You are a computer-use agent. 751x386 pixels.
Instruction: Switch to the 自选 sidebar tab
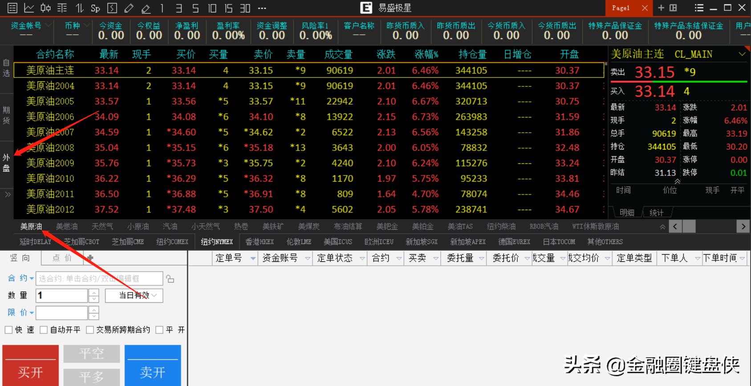6,68
